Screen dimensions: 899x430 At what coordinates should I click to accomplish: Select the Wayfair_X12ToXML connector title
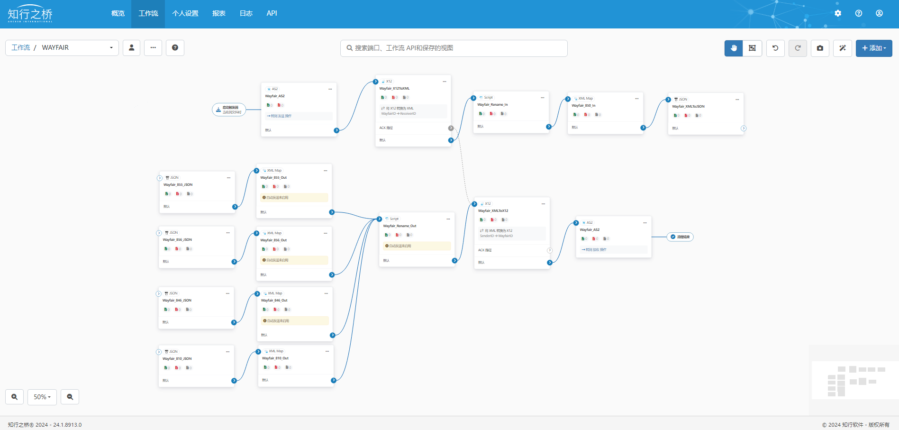coord(394,89)
